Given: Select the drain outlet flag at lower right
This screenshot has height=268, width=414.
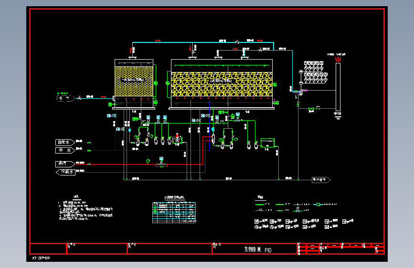Looking at the screenshot, I should (321, 180).
